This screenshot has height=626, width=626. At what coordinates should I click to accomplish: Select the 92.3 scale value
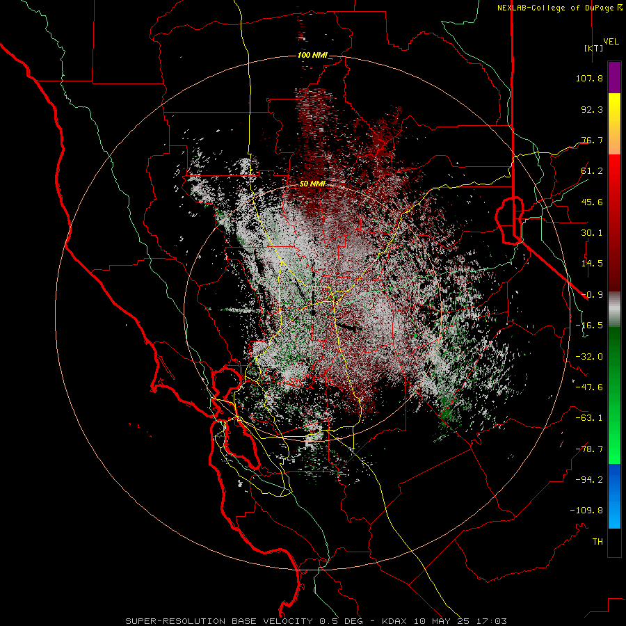(x=592, y=109)
